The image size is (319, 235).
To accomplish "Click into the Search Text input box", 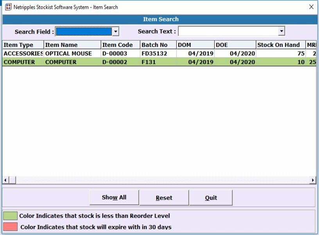I will point(228,31).
